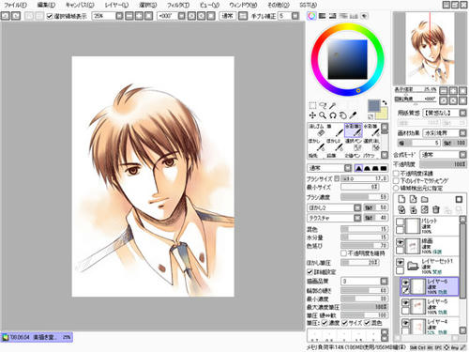Click the navigator preview thumbnail

click(430, 49)
